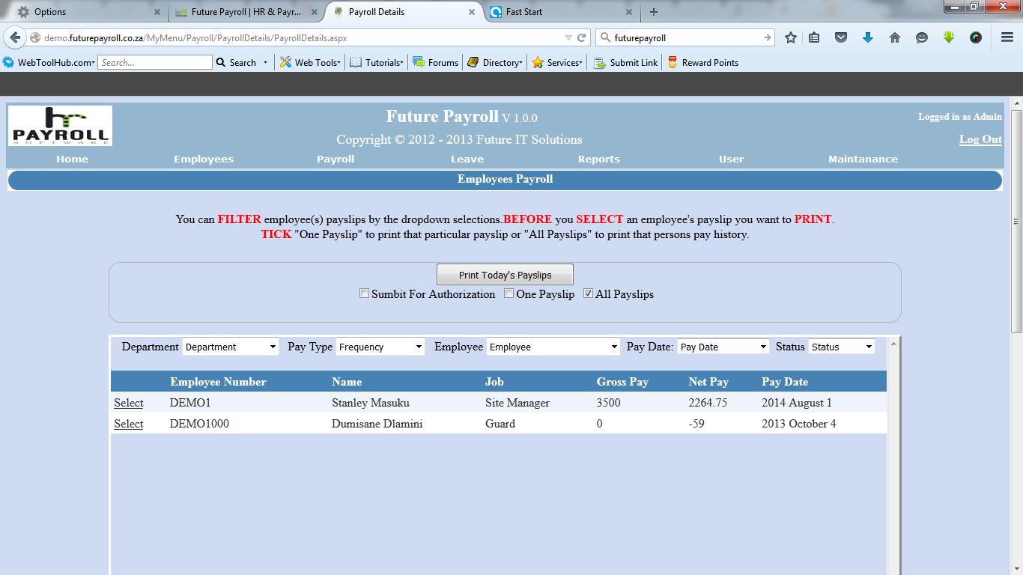Screen dimensions: 1023x575
Task: Open the Firefox hamburger menu
Action: (x=1007, y=37)
